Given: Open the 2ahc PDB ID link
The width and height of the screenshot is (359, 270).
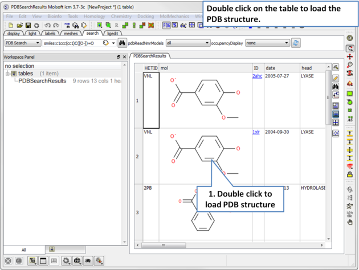Looking at the screenshot, I should 257,76.
